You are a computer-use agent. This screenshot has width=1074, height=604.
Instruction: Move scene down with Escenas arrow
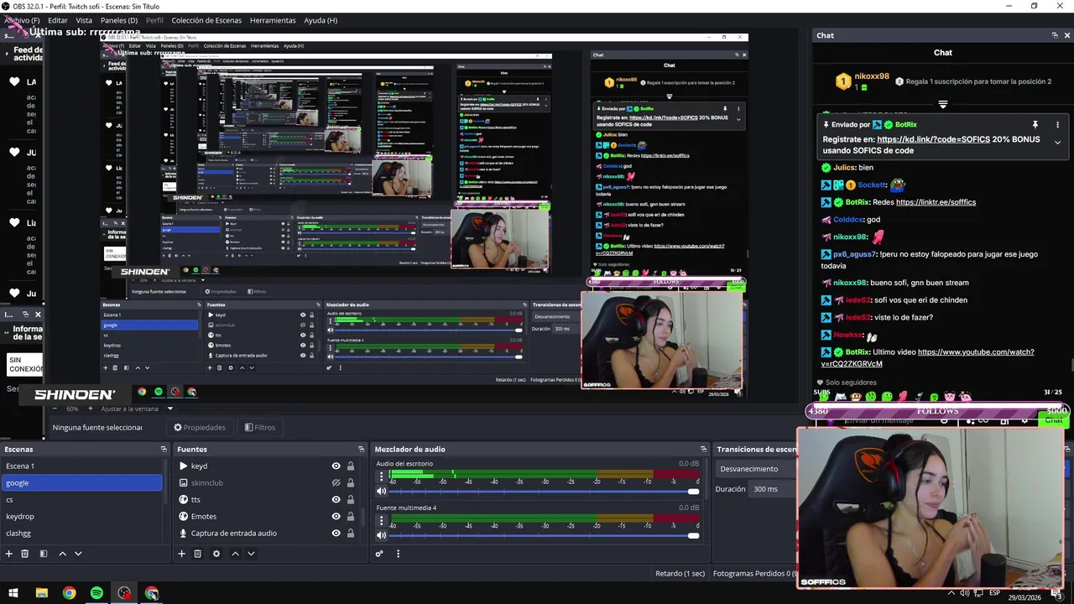pyautogui.click(x=78, y=554)
